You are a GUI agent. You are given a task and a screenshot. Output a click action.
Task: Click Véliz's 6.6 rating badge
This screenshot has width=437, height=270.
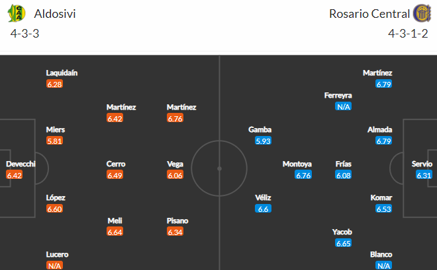tap(263, 209)
